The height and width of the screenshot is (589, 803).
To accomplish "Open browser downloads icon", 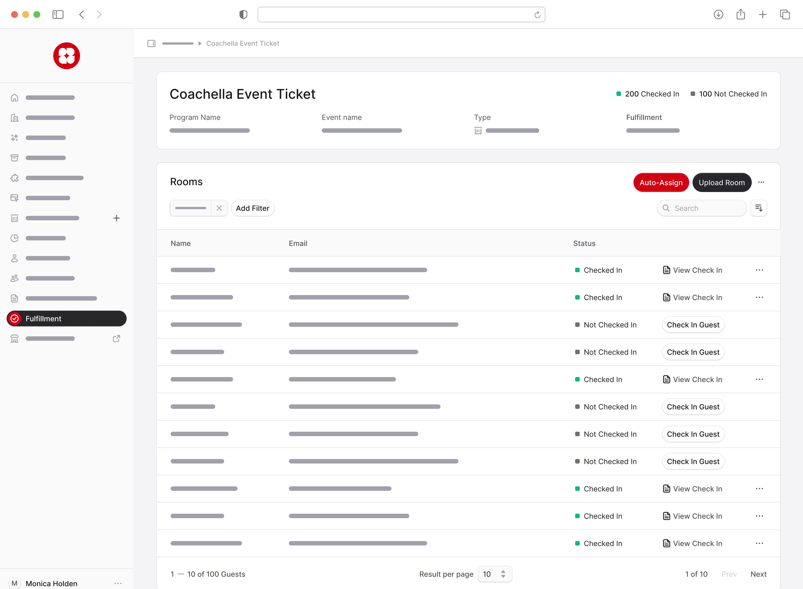I will (719, 15).
